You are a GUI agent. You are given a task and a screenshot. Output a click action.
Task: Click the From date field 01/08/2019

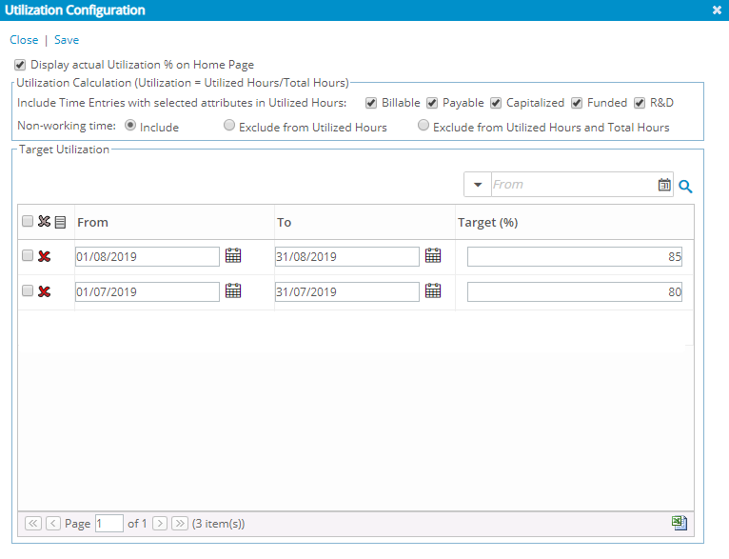pos(148,257)
